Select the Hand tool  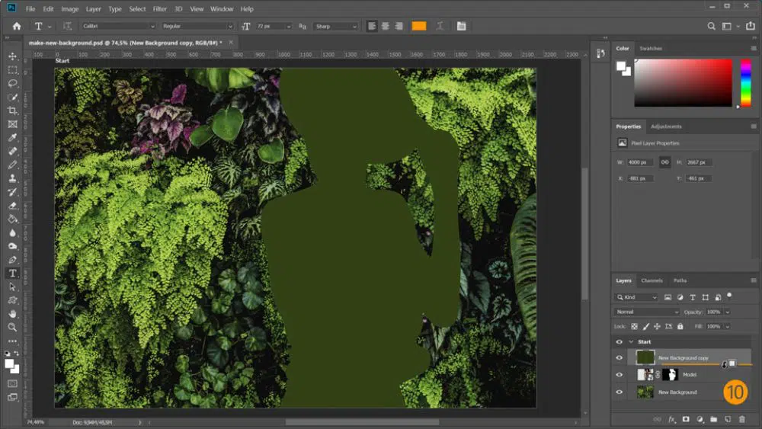point(12,313)
